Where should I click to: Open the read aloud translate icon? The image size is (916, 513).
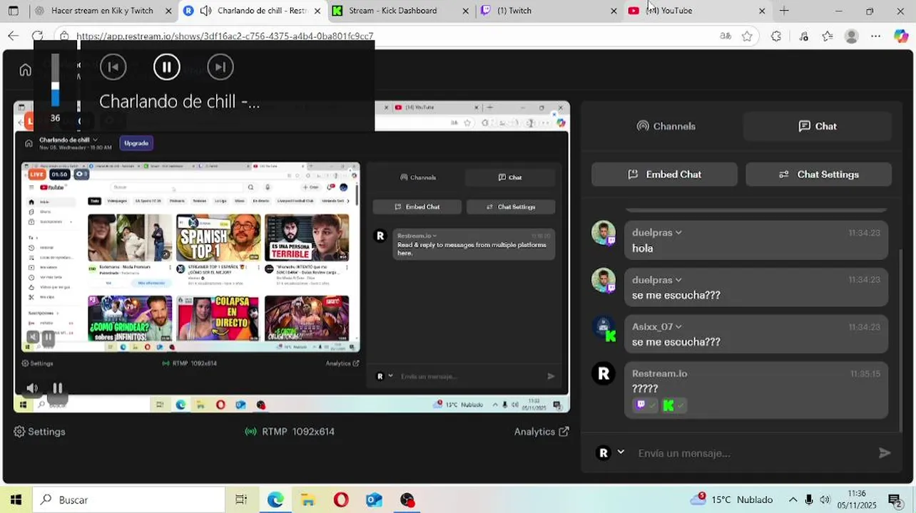(726, 36)
